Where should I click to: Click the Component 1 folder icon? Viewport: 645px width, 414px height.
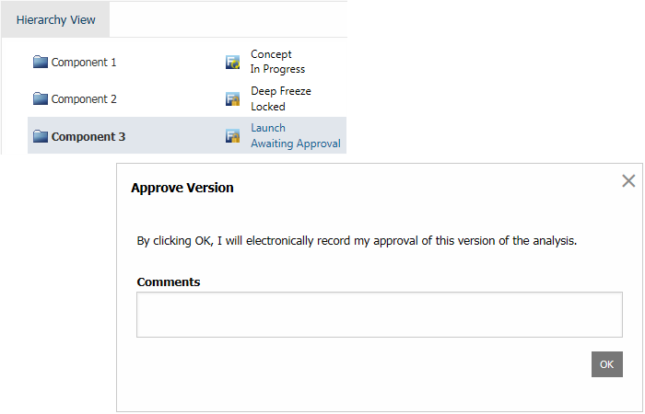pos(40,63)
